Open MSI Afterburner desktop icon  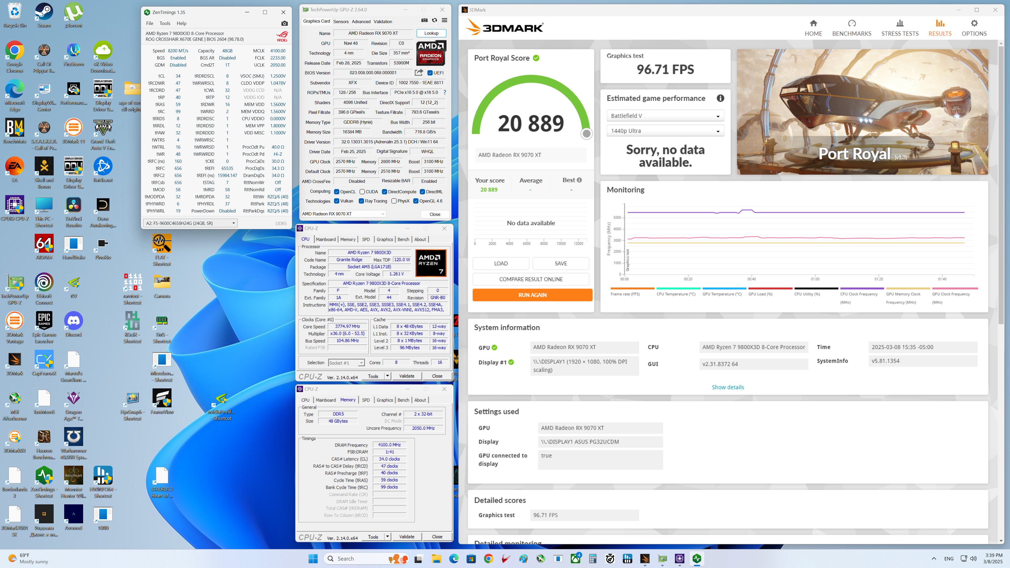click(14, 404)
